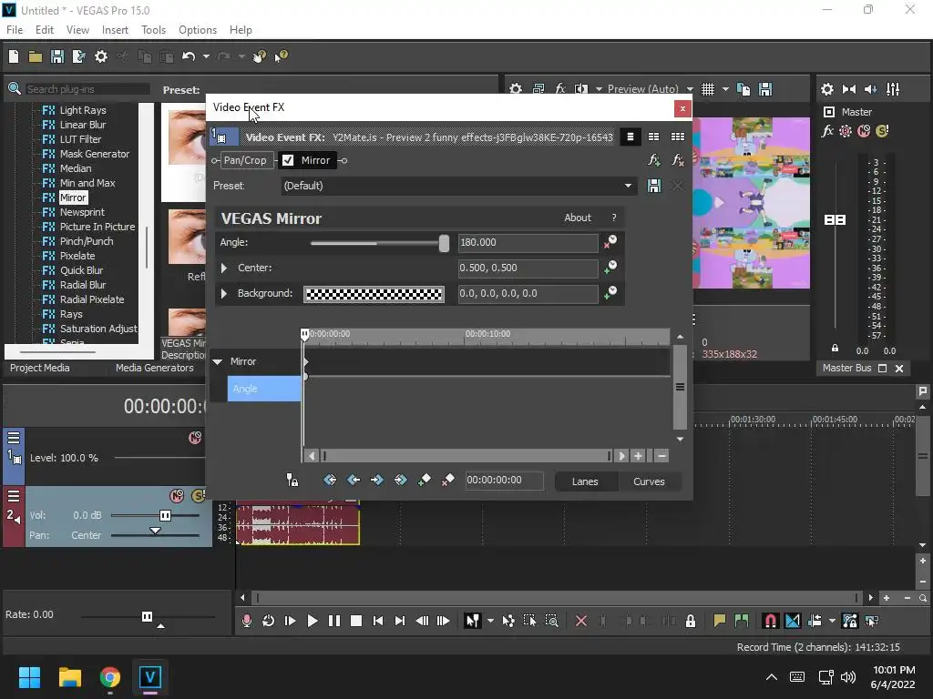Click the What's This help cursor icon
Image resolution: width=933 pixels, height=699 pixels.
tap(281, 56)
